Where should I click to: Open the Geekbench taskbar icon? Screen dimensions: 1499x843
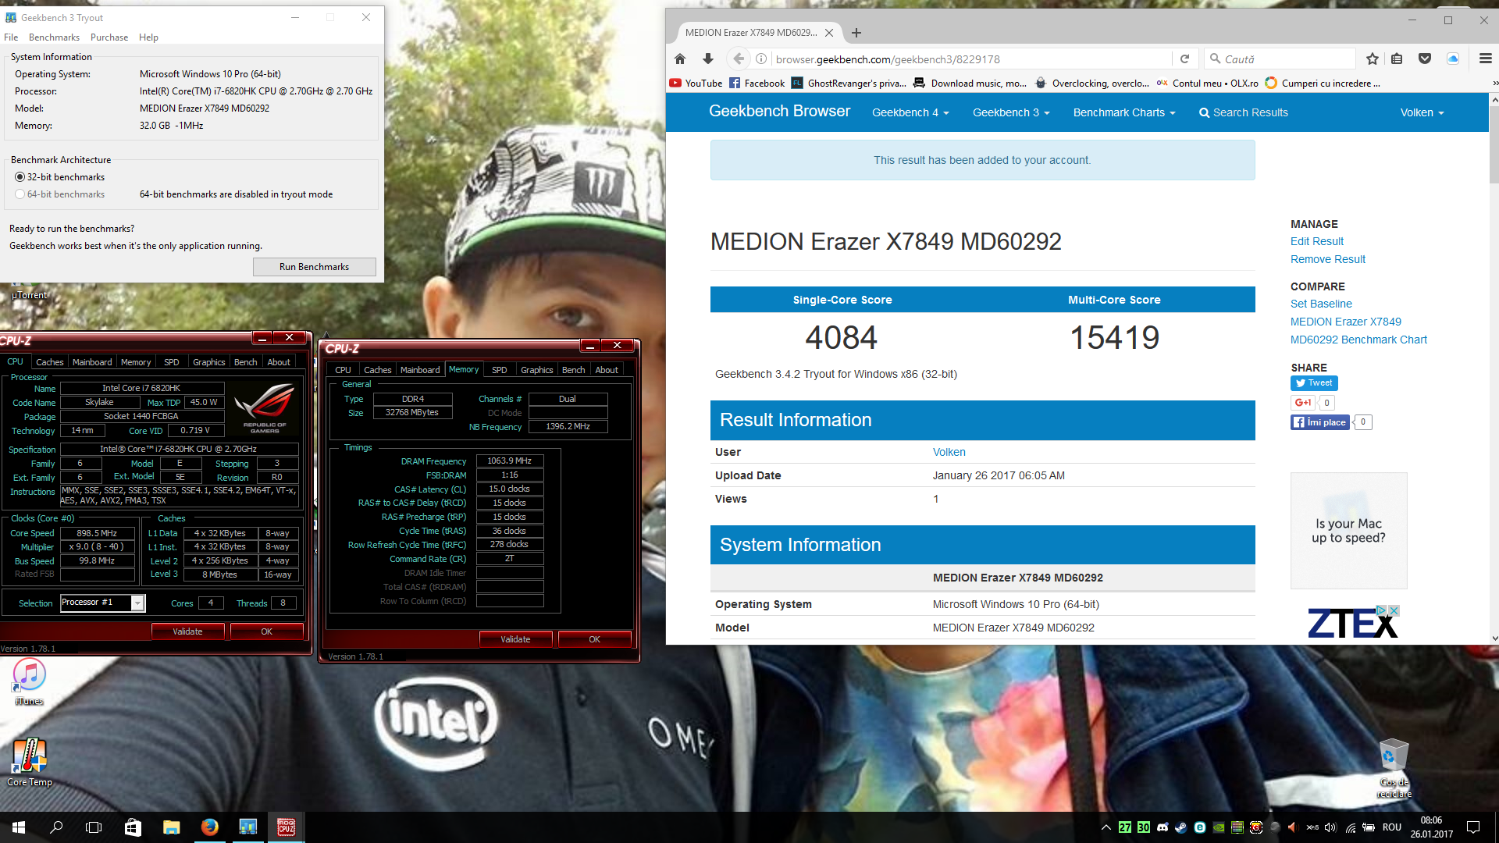[247, 827]
